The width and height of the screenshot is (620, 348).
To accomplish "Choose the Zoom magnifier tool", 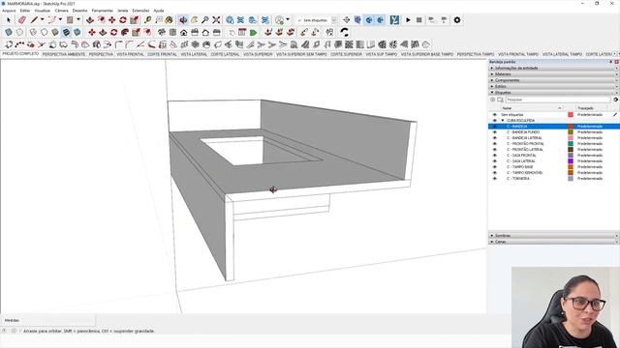I will [204, 19].
